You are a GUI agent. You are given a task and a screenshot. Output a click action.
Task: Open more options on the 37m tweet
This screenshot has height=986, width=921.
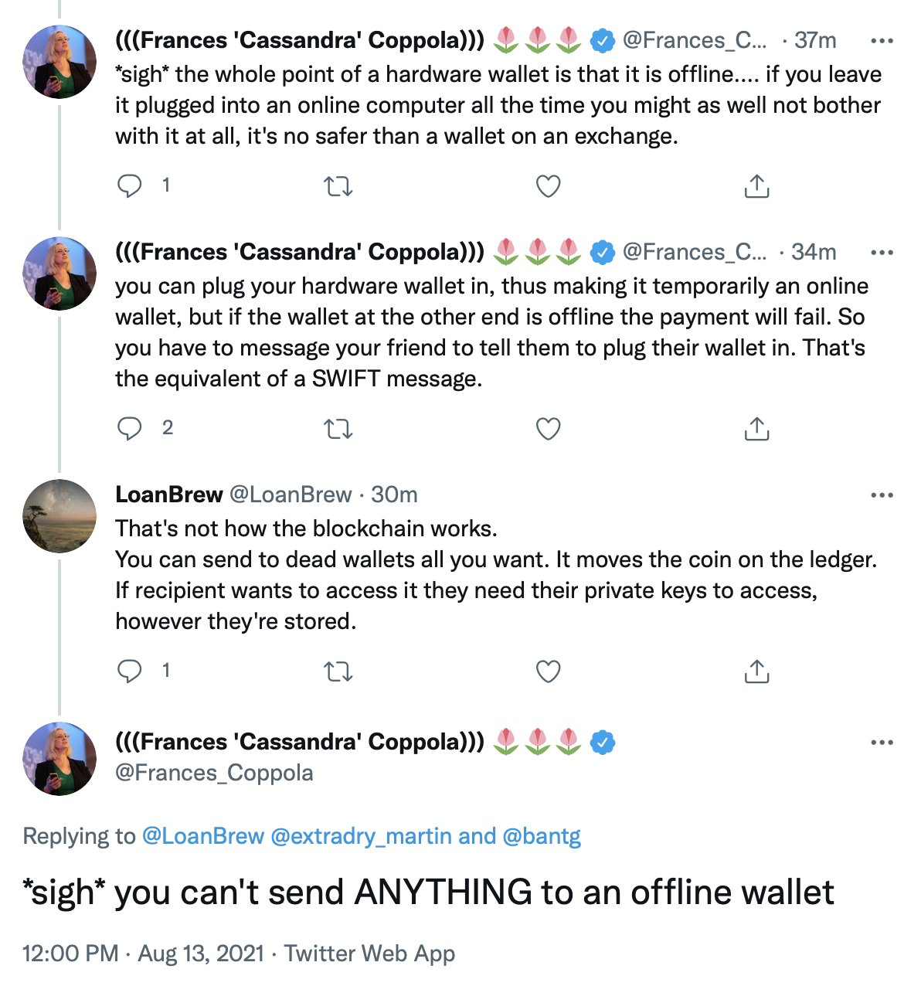(882, 41)
